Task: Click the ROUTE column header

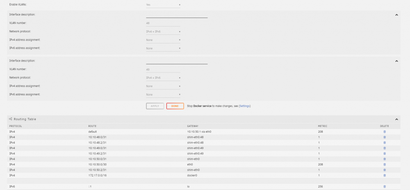Action: [92, 126]
